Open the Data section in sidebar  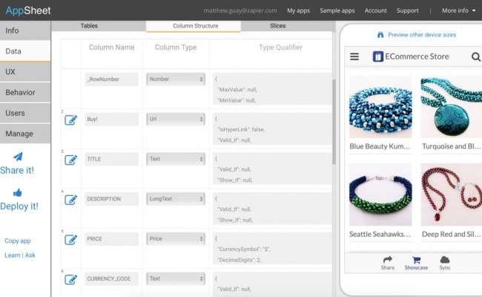pos(25,51)
